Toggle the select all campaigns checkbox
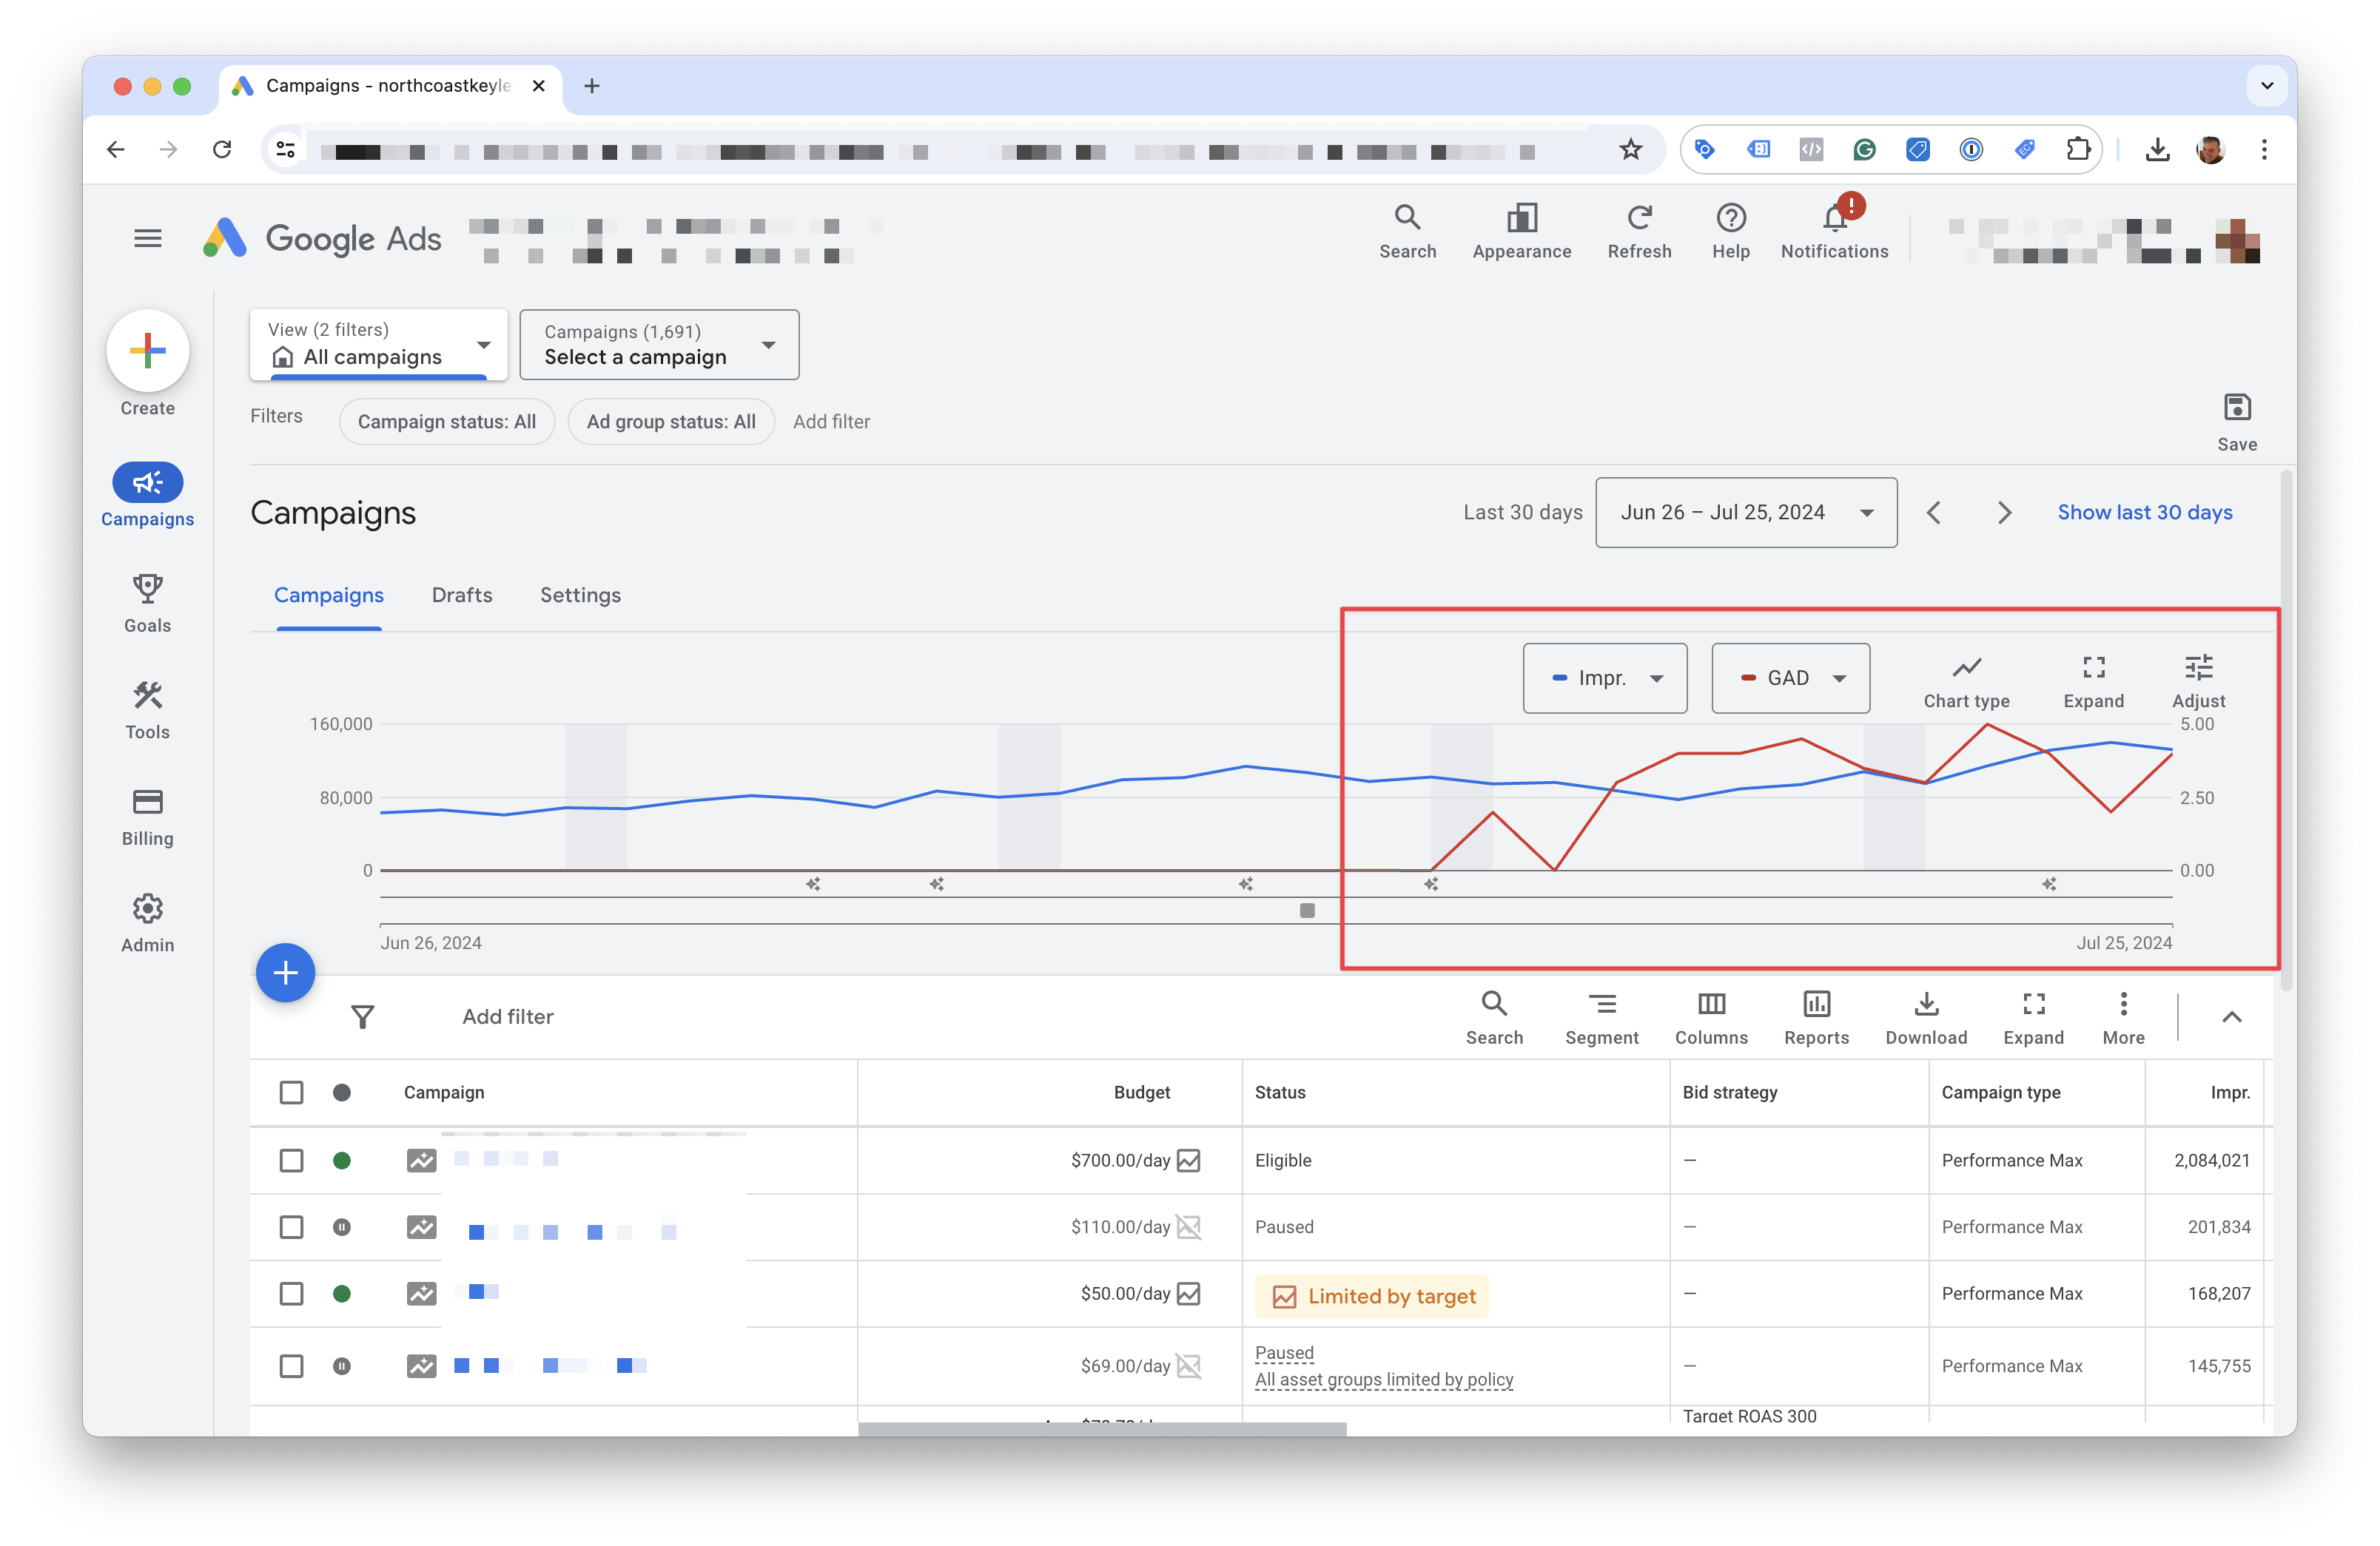Screen dimensions: 2380x1546 point(292,1092)
